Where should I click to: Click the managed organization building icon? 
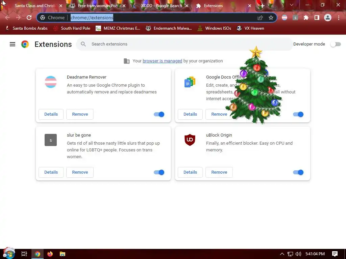127,61
